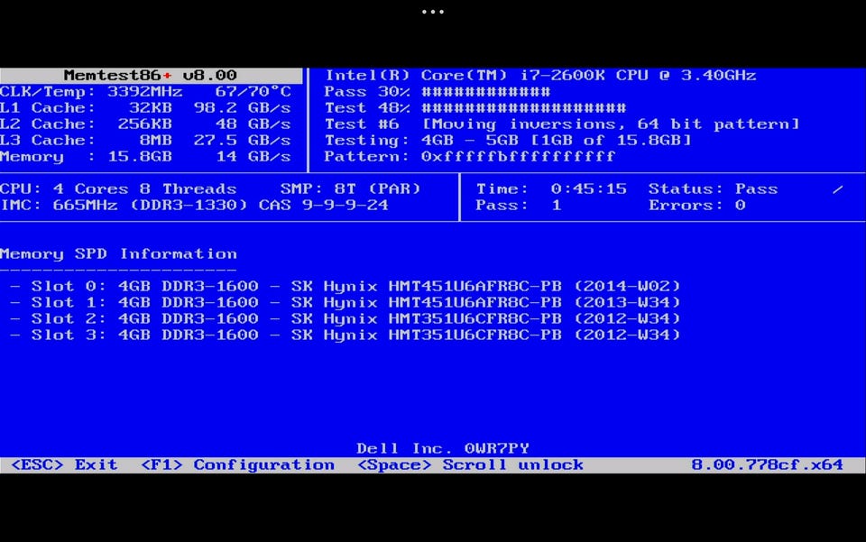Click the L3 Cache 8MB row
The image size is (866, 542).
(x=145, y=140)
